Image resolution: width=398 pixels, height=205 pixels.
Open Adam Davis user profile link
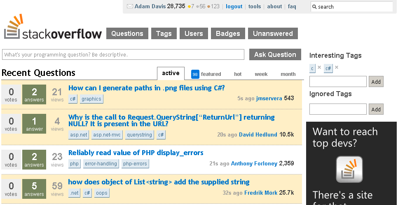[150, 6]
